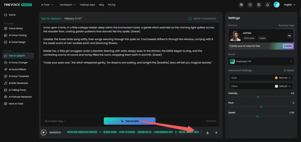
Task: Click the Settings panel heading
Action: tap(234, 18)
